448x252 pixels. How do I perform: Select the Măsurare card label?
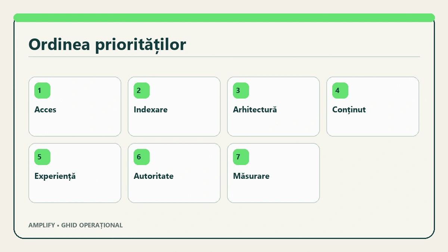point(251,176)
